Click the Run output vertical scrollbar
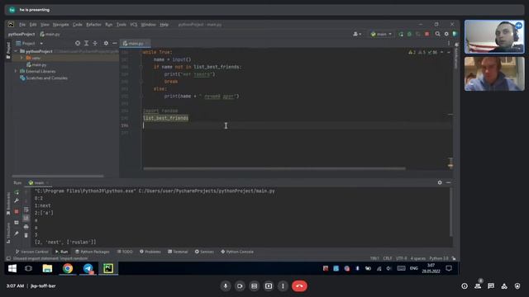529x297 pixels. pyautogui.click(x=450, y=212)
